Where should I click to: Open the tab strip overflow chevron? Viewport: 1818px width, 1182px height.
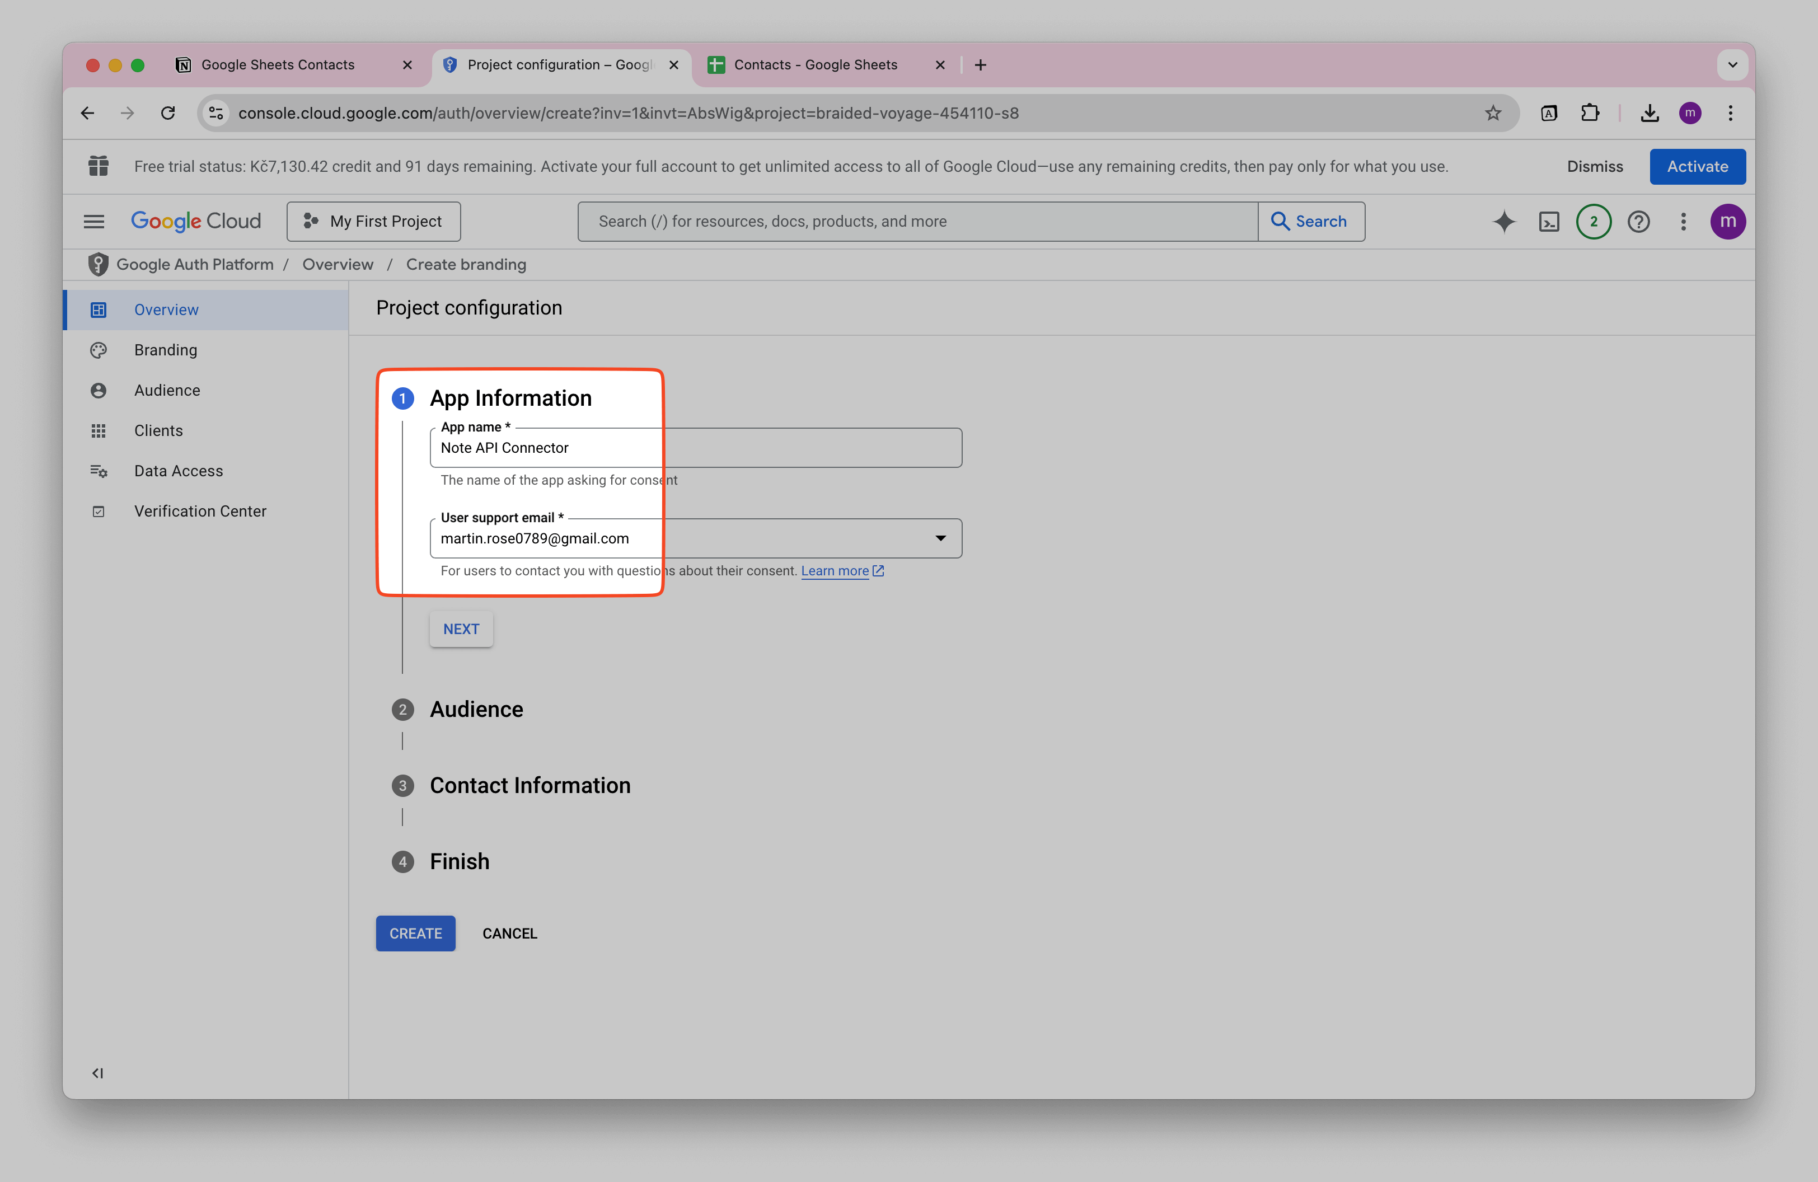point(1732,65)
